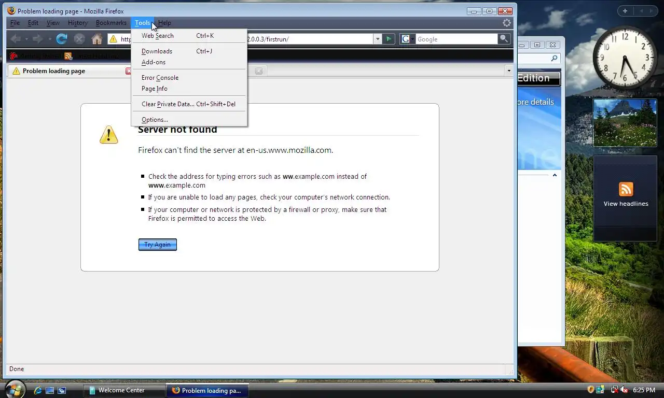Click the slideshow picture gadget
The height and width of the screenshot is (398, 664).
pos(625,123)
